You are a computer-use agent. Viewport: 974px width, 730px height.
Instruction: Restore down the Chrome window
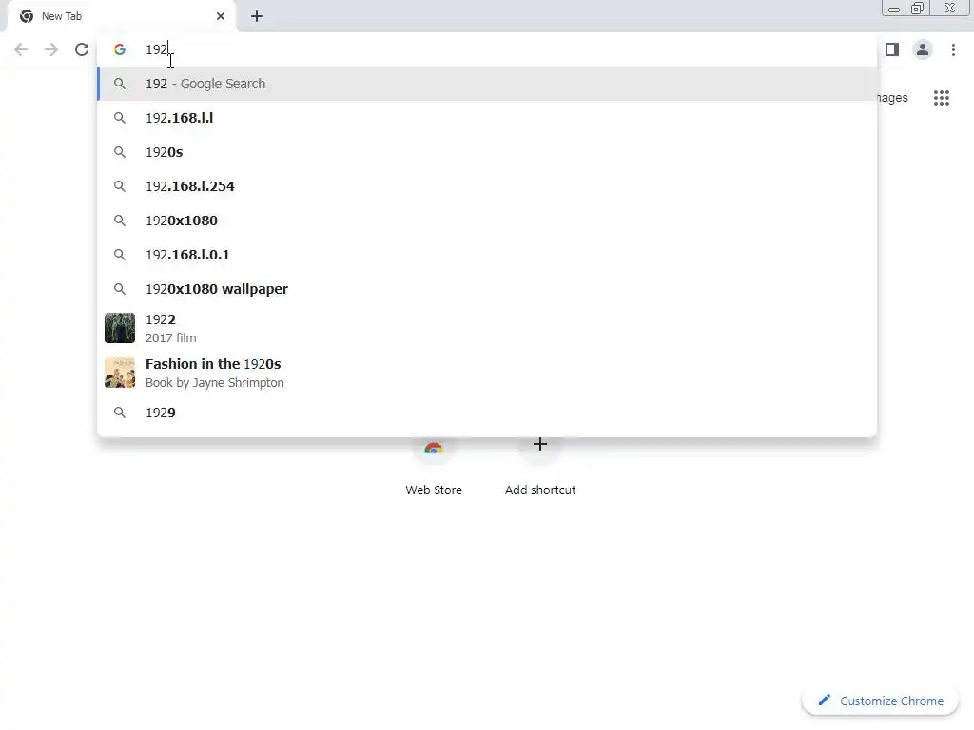(918, 8)
